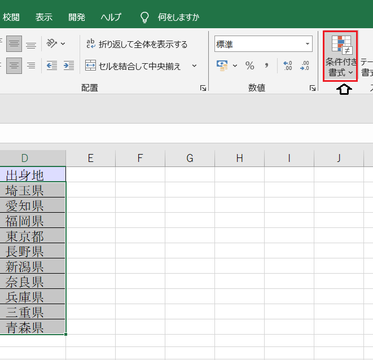Open the text orientation dropdown arrow
373x360 pixels.
(x=63, y=44)
